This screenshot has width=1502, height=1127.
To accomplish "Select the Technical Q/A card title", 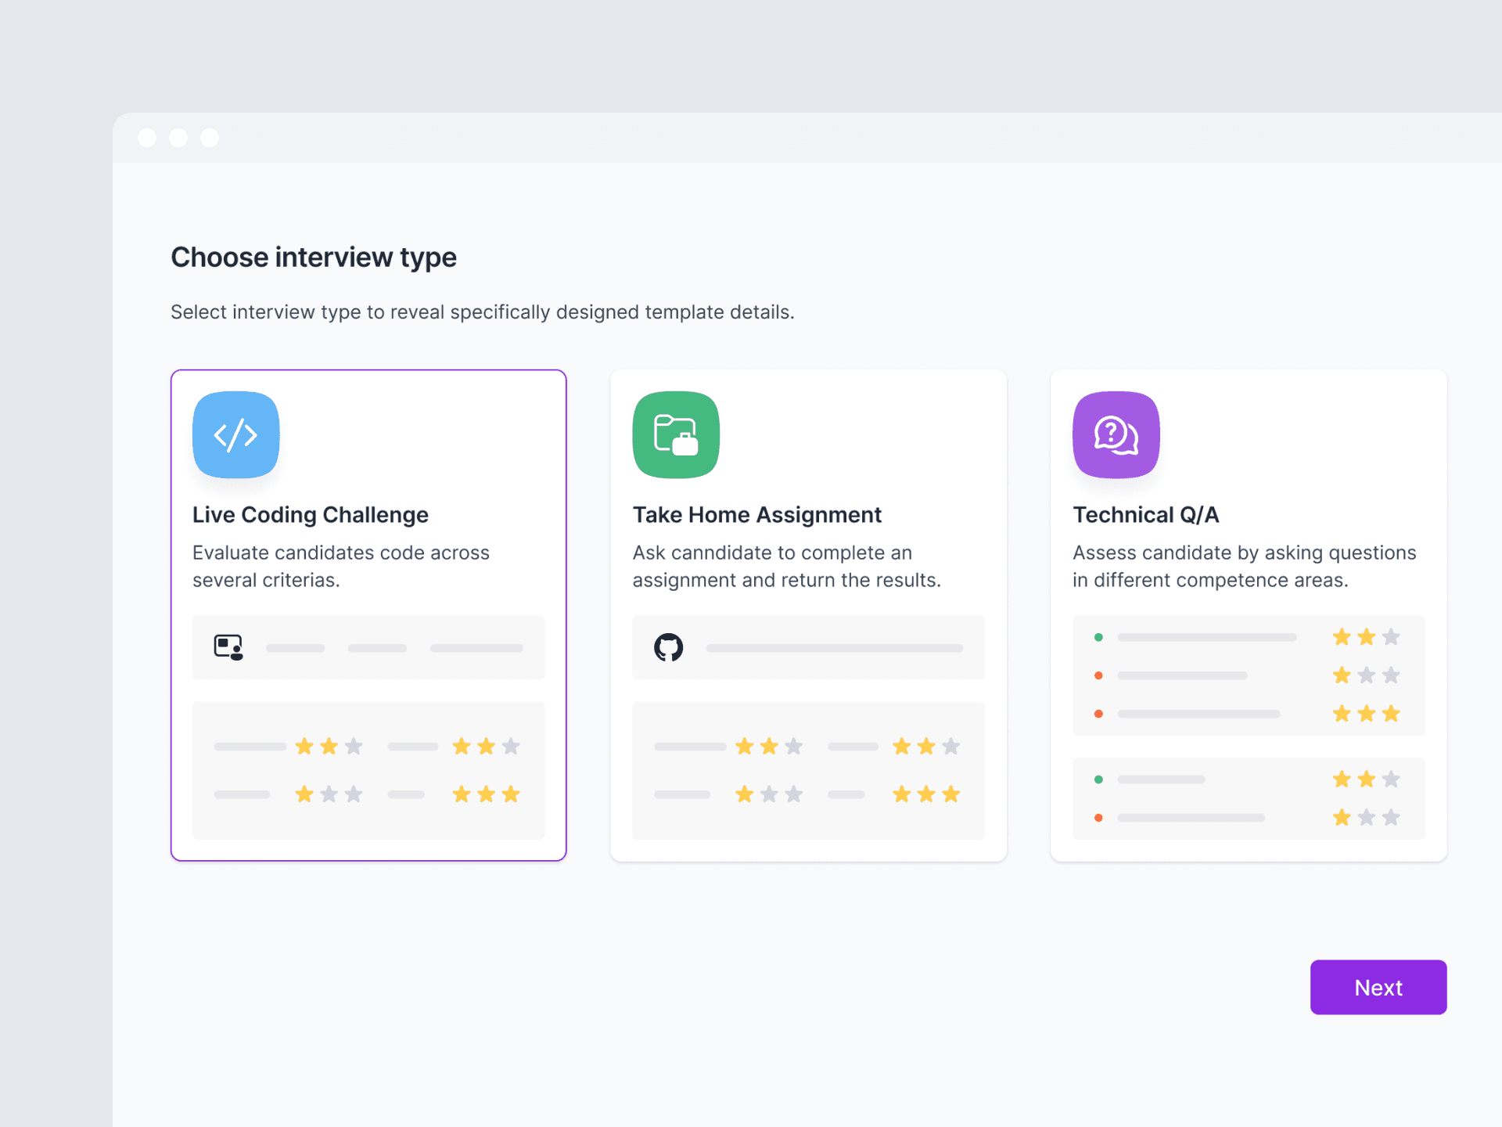I will 1145,514.
